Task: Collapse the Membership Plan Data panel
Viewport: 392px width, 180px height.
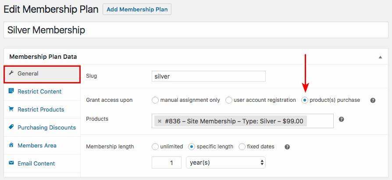Action: point(380,57)
